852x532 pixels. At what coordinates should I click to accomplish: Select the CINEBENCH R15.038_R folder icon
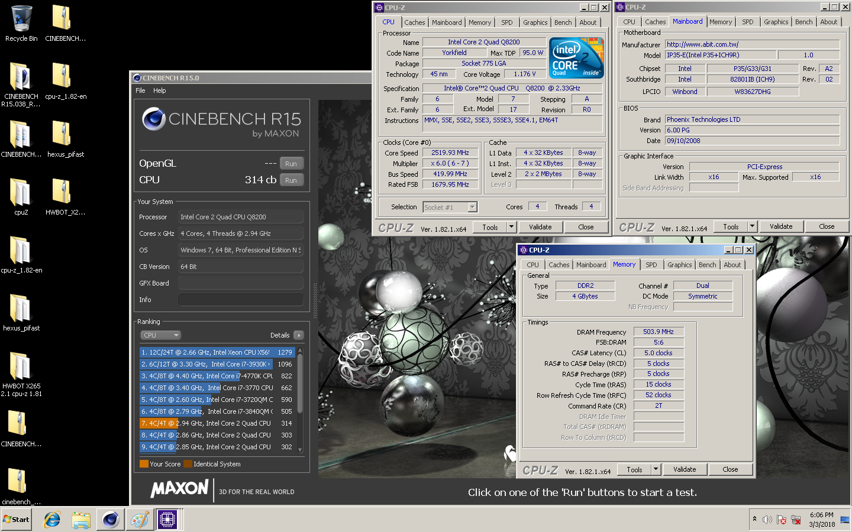(x=21, y=85)
